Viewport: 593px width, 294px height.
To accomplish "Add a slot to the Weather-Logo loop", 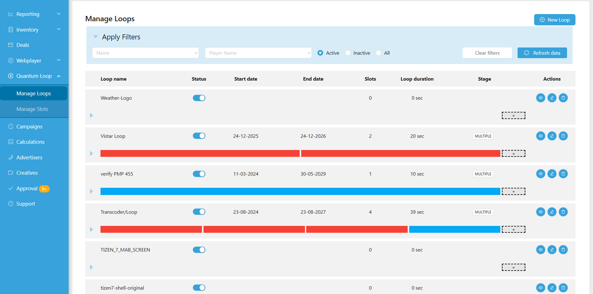I will tap(513, 116).
